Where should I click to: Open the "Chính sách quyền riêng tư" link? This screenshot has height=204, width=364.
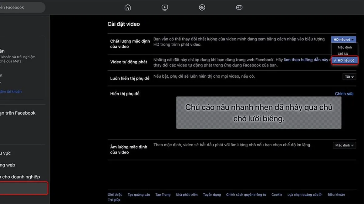[247, 195]
